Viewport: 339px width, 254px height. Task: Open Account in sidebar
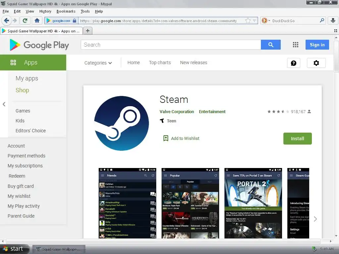(16, 146)
